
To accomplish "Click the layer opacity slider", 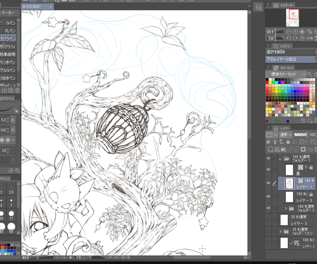I will [301, 135].
